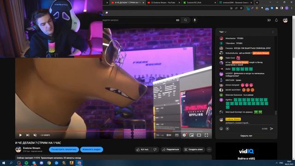Open the notifications bell
The width and height of the screenshot is (295, 166).
pos(277,20)
